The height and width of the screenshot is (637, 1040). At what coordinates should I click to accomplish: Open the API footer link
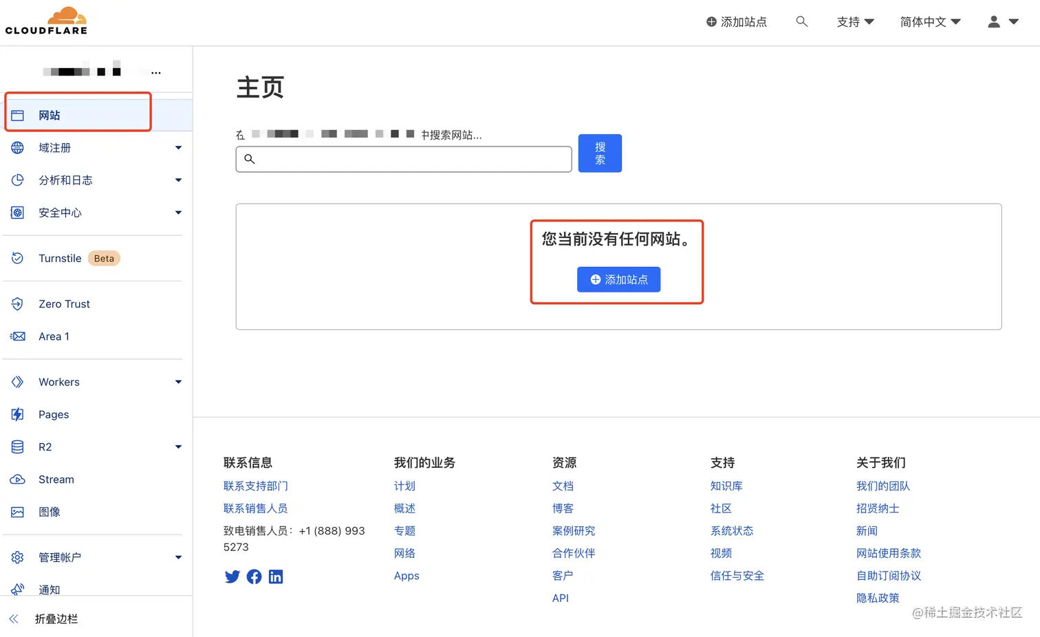[561, 598]
